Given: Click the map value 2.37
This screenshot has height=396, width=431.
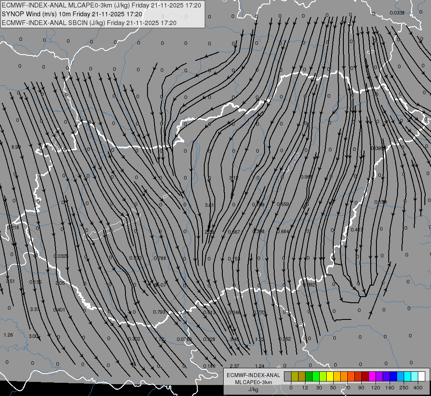Looking at the screenshot, I should tap(235, 366).
